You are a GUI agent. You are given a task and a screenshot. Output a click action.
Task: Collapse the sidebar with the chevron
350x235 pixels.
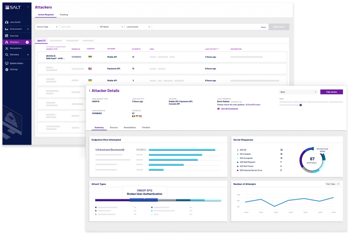pyautogui.click(x=28, y=7)
